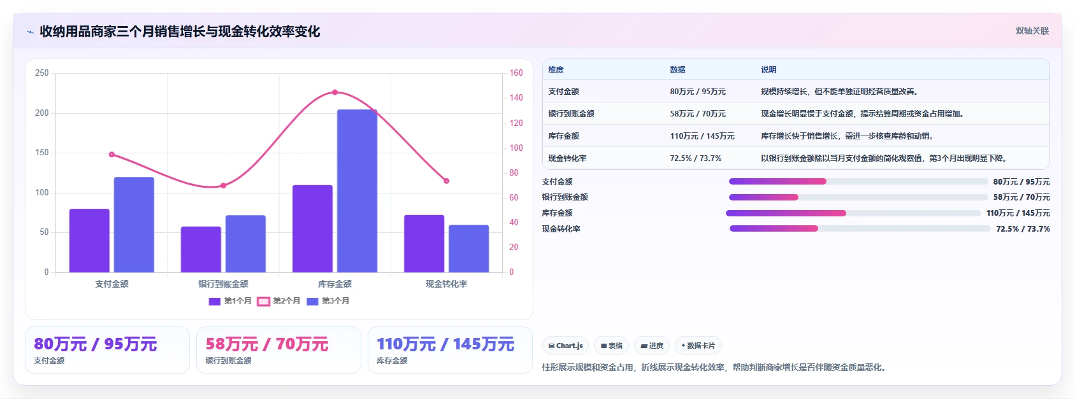1075x399 pixels.
Task: Click the 双轴关联 label in the header
Action: coord(1032,31)
